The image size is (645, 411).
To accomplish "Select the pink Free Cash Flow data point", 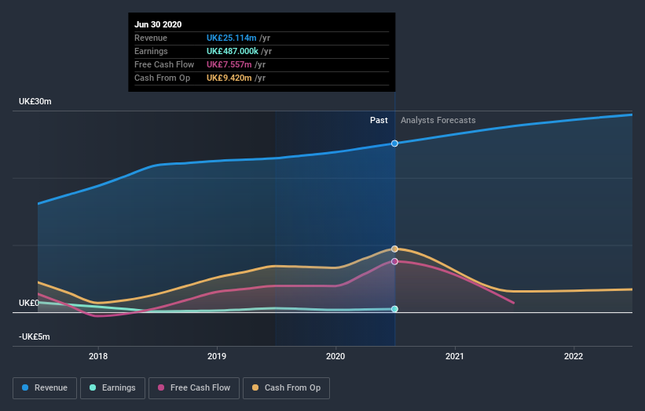I will tap(394, 261).
